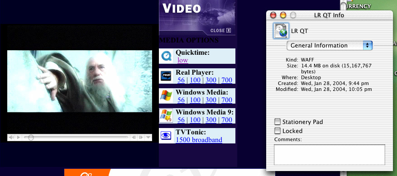Open Windows Media 700 stream link
Viewport: 397px width, 176px height.
click(x=227, y=100)
